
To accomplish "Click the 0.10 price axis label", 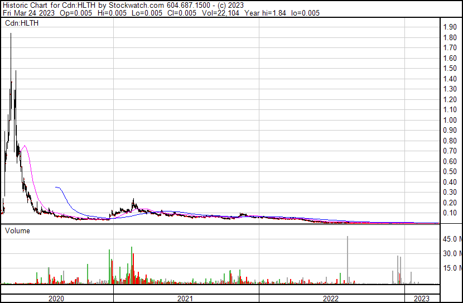I will [x=450, y=213].
